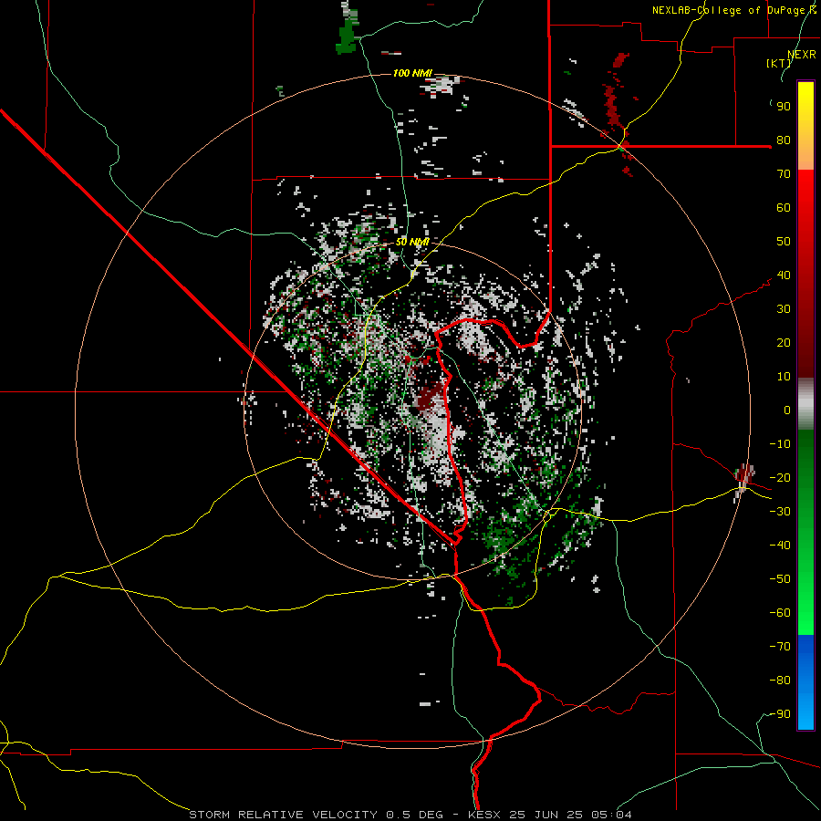
Task: Click the KESX radar site identifier
Action: click(485, 815)
